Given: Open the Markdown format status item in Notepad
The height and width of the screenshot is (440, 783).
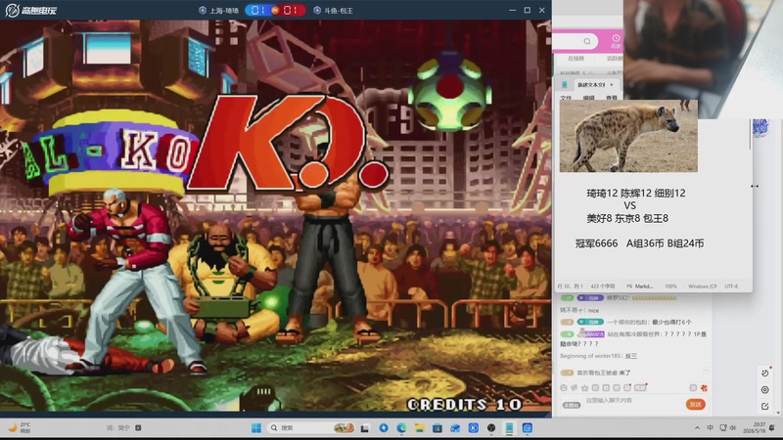Looking at the screenshot, I should pos(640,286).
